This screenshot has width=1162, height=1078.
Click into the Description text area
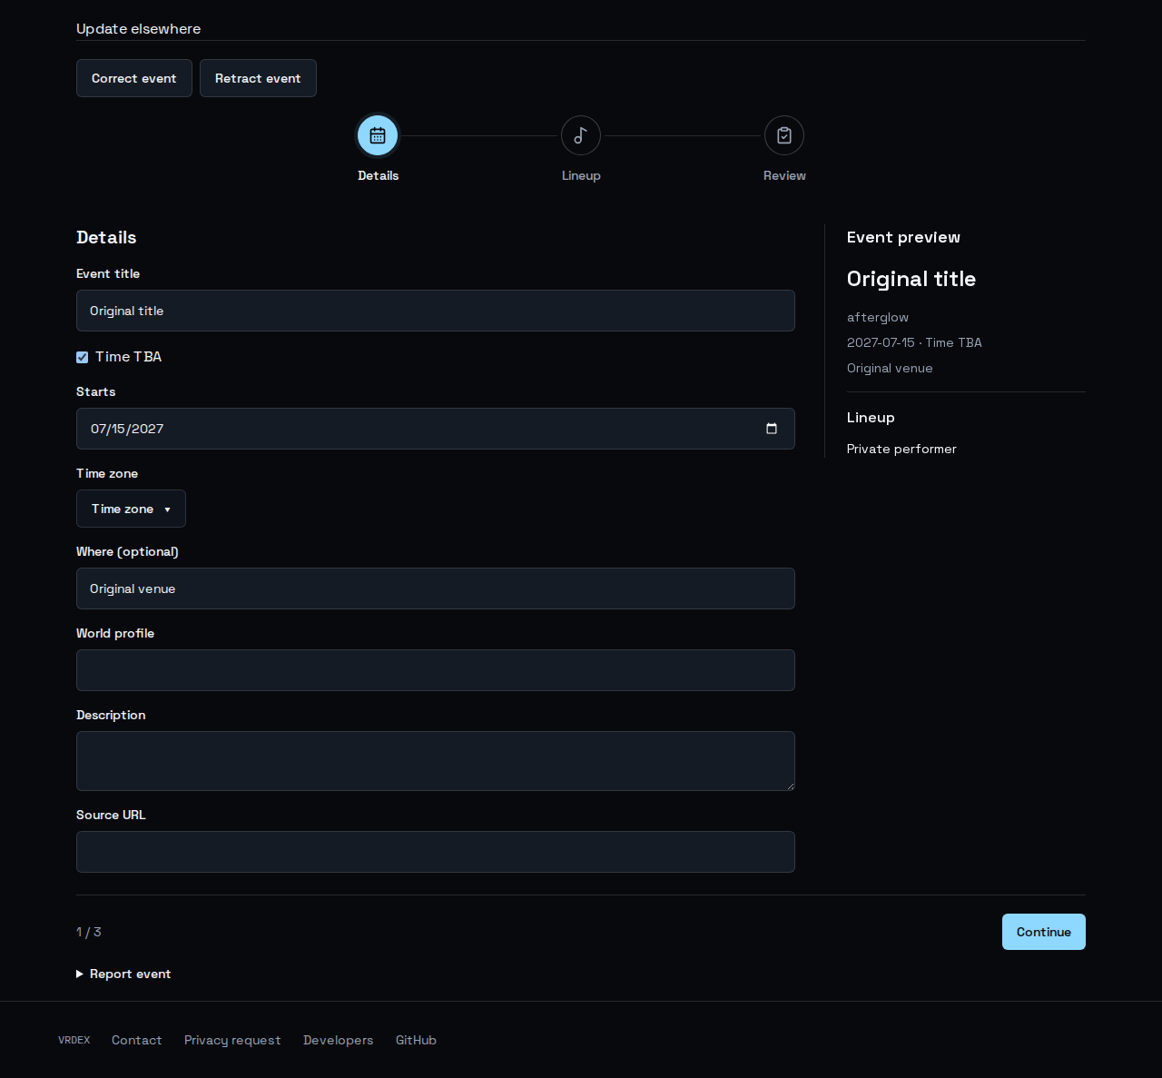coord(436,761)
